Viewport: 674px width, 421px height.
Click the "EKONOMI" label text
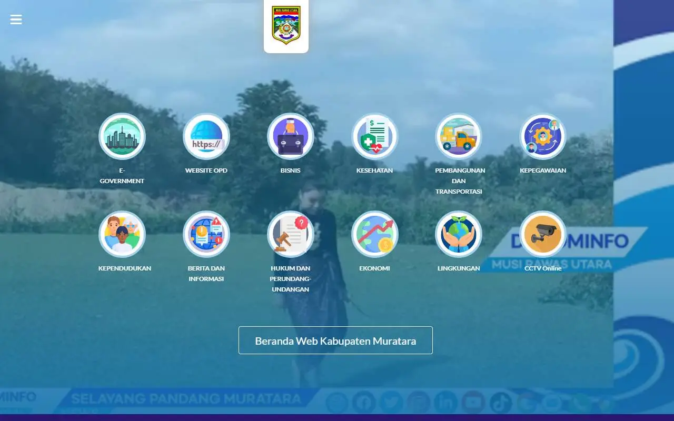click(x=375, y=268)
